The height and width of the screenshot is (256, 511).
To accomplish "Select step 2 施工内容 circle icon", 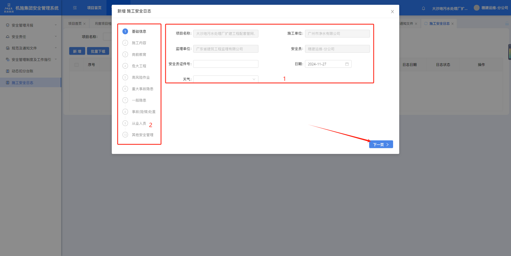I will coord(125,43).
